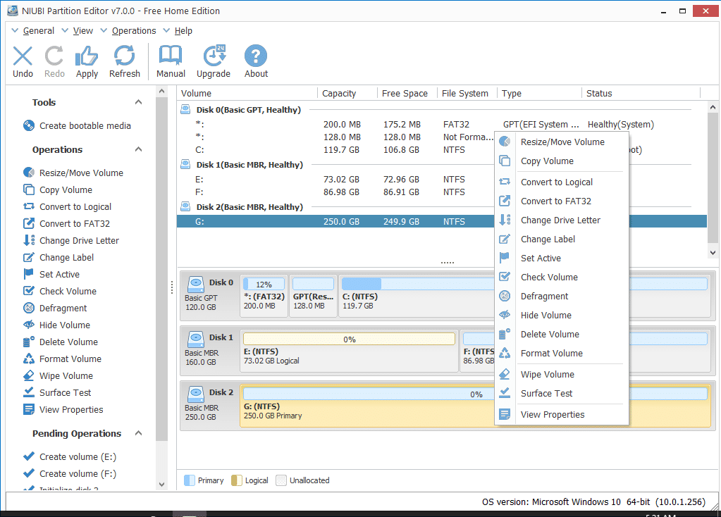Viewport: 721px width, 517px height.
Task: Select Convert to FAT32 in context menu
Action: point(562,201)
